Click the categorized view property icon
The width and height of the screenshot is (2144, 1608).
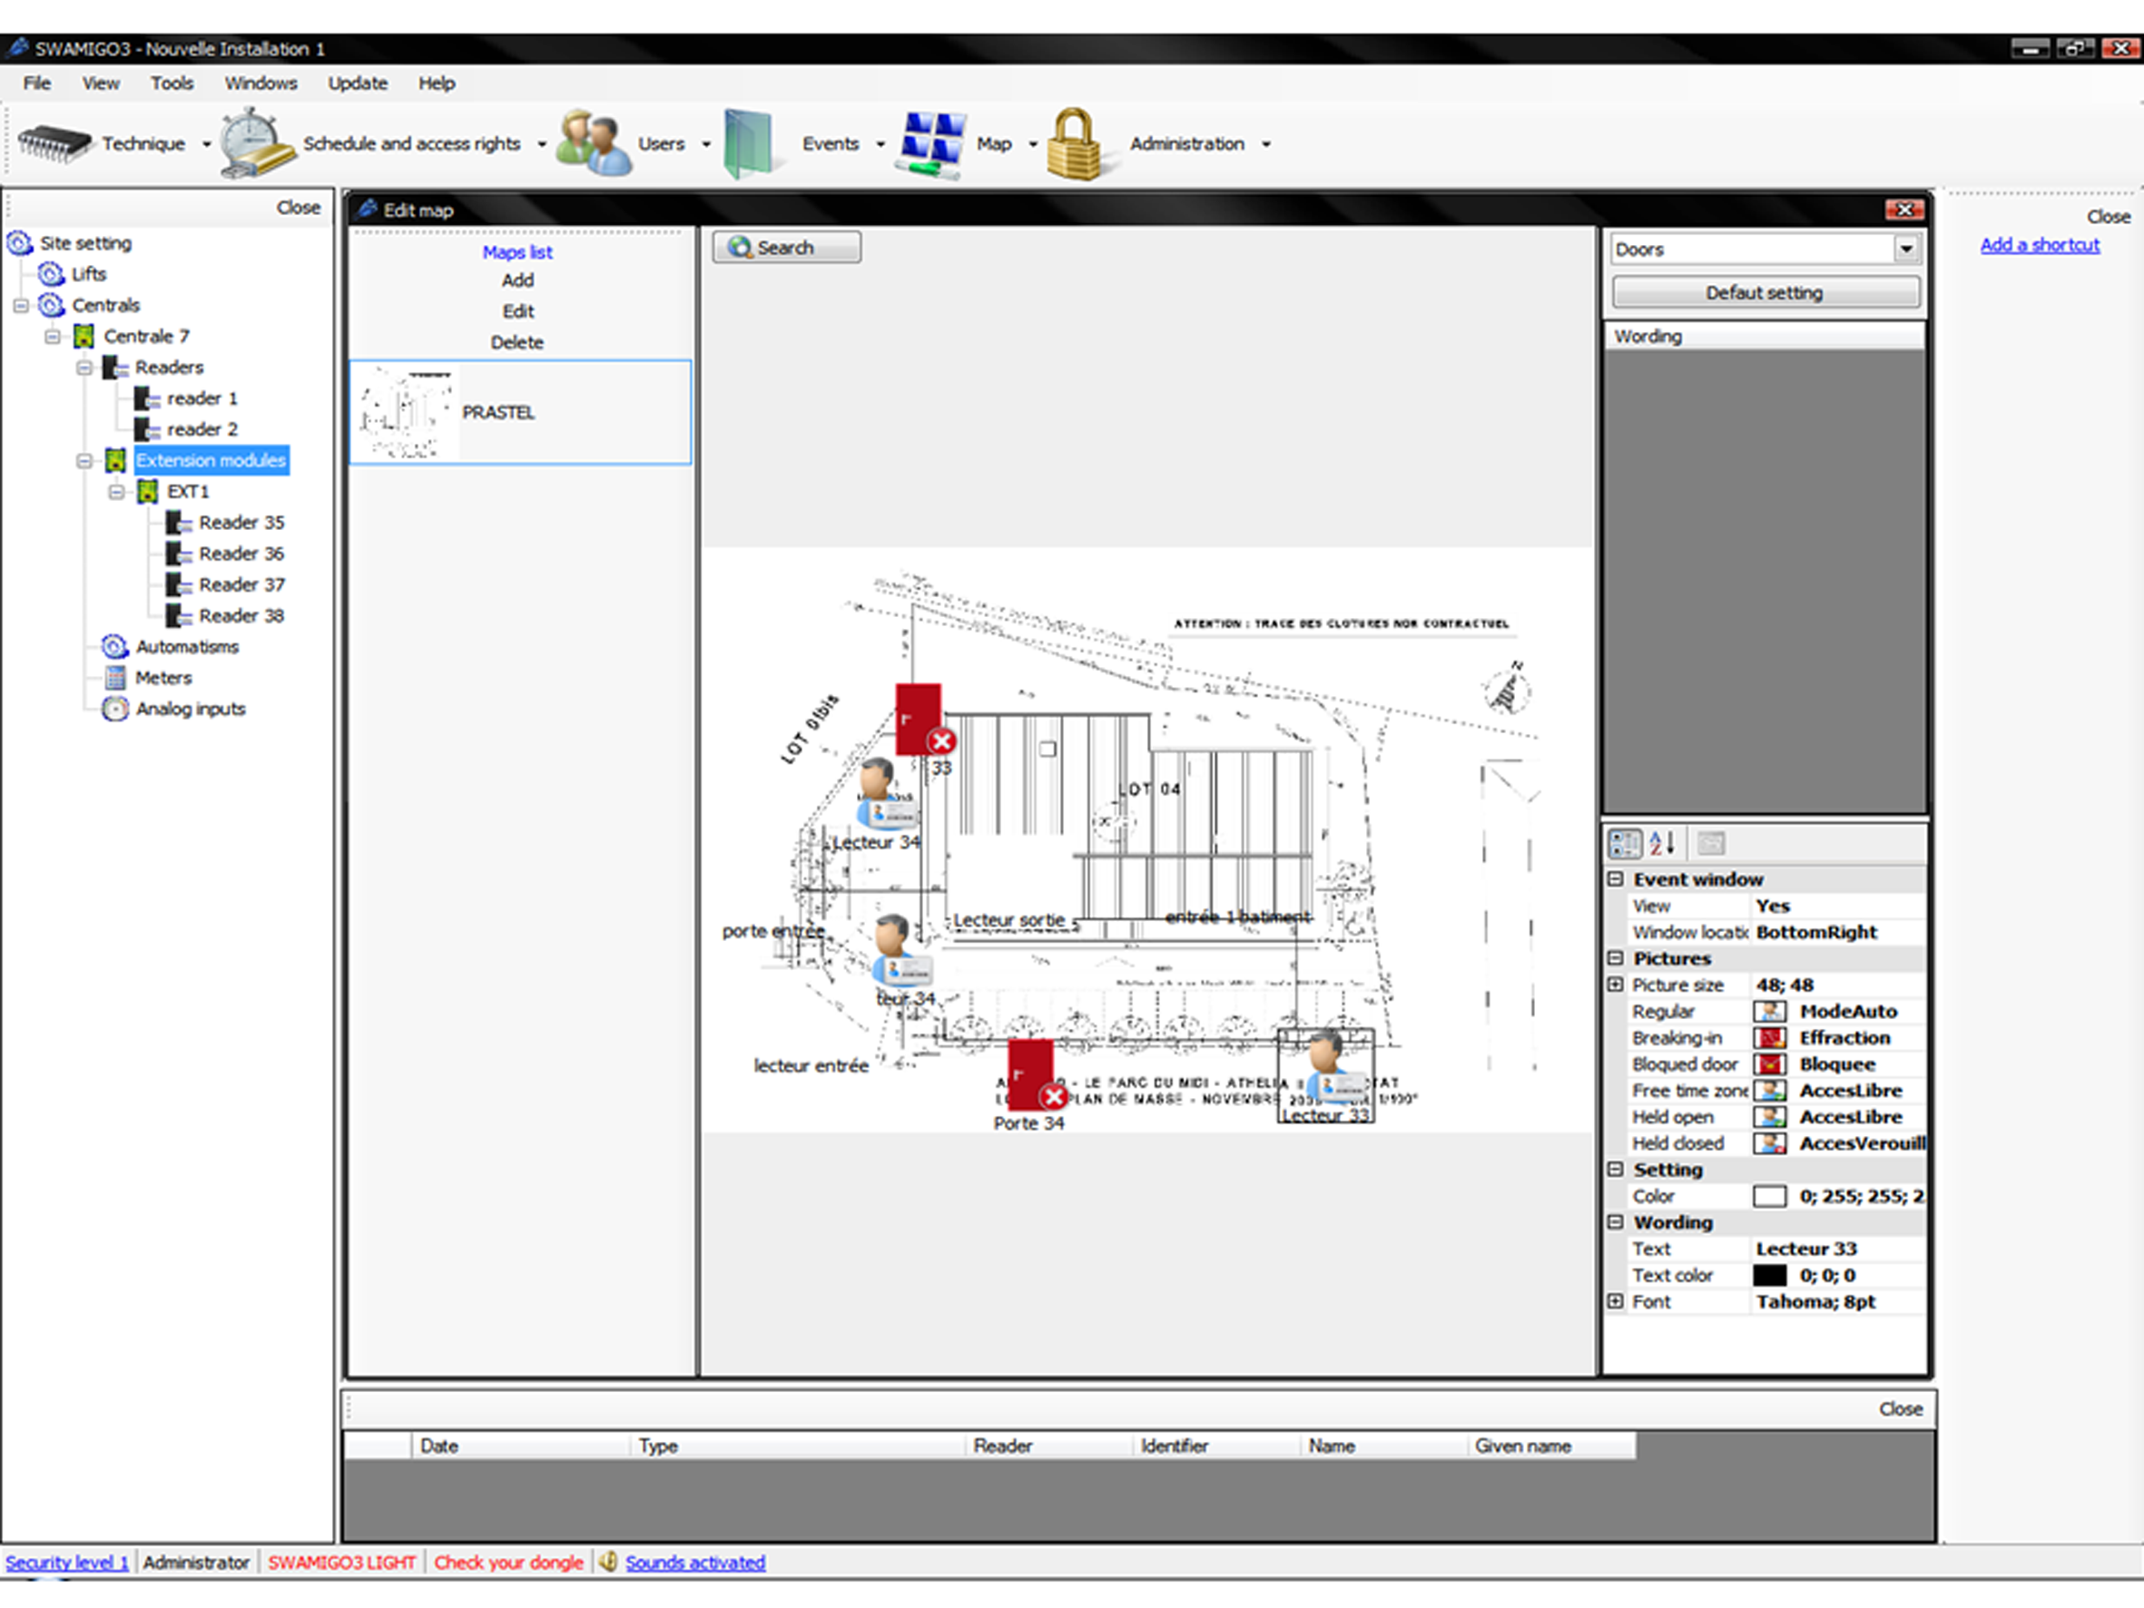pyautogui.click(x=1625, y=843)
